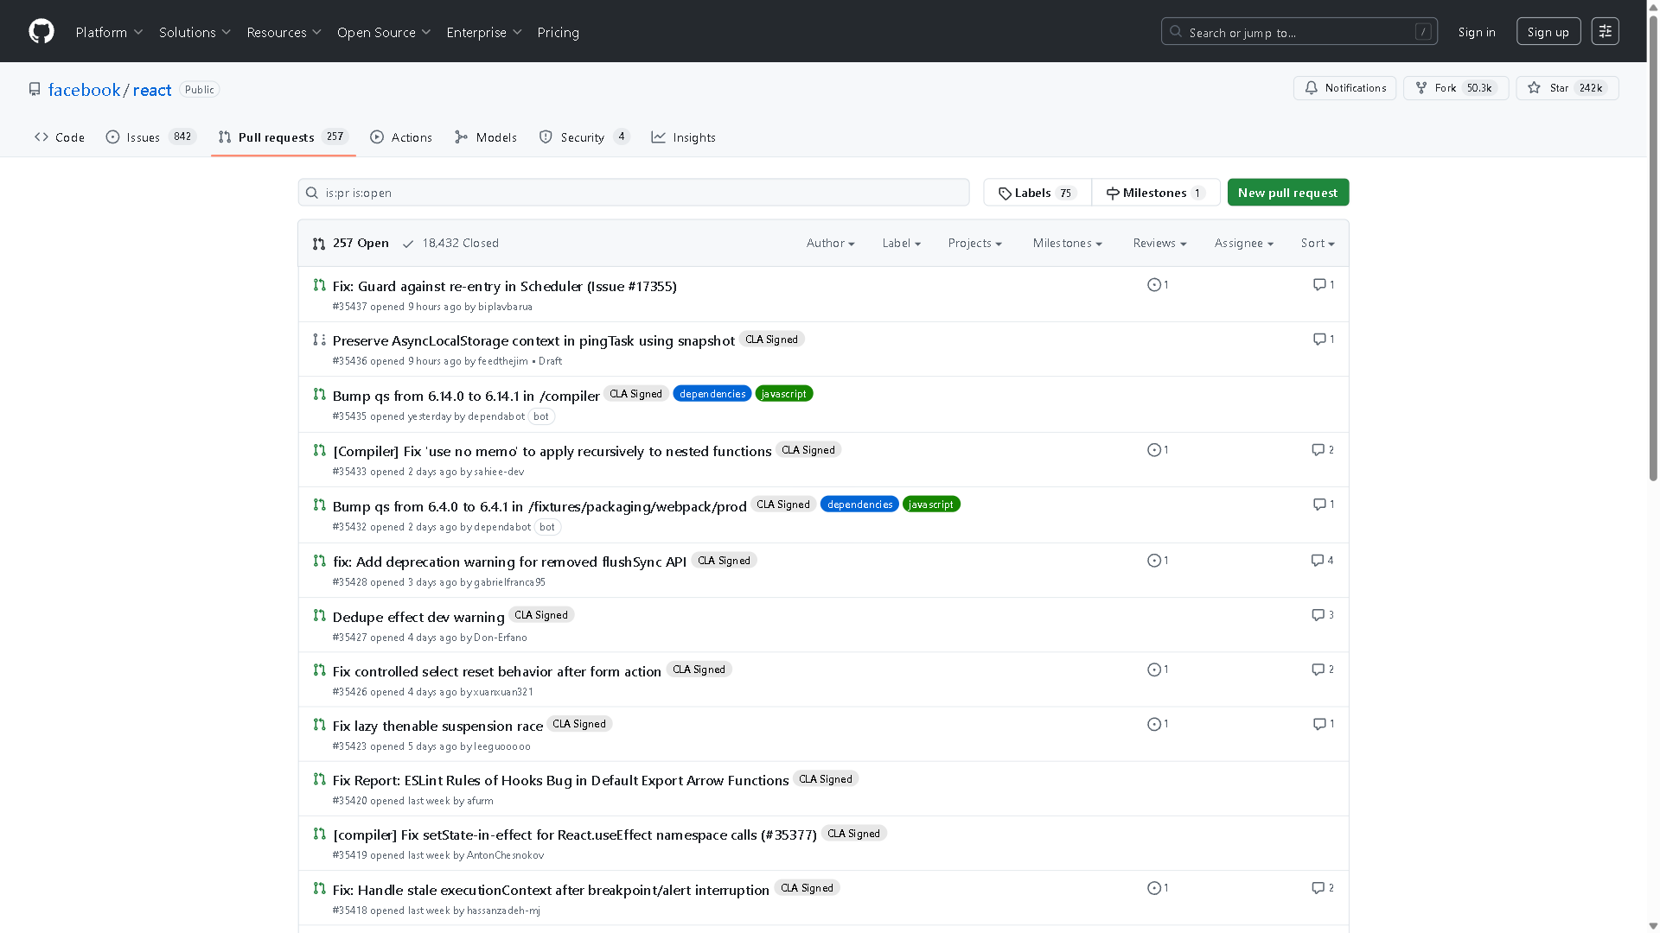The width and height of the screenshot is (1660, 933).
Task: Open the command palette icon in header
Action: click(x=1605, y=30)
